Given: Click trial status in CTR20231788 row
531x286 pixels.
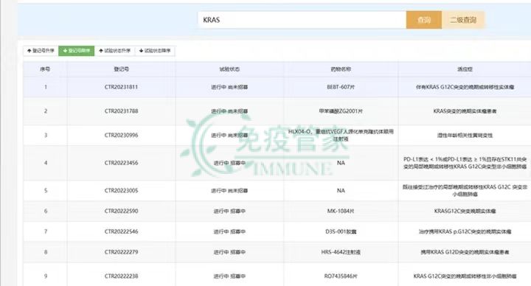Looking at the screenshot, I should [x=229, y=111].
